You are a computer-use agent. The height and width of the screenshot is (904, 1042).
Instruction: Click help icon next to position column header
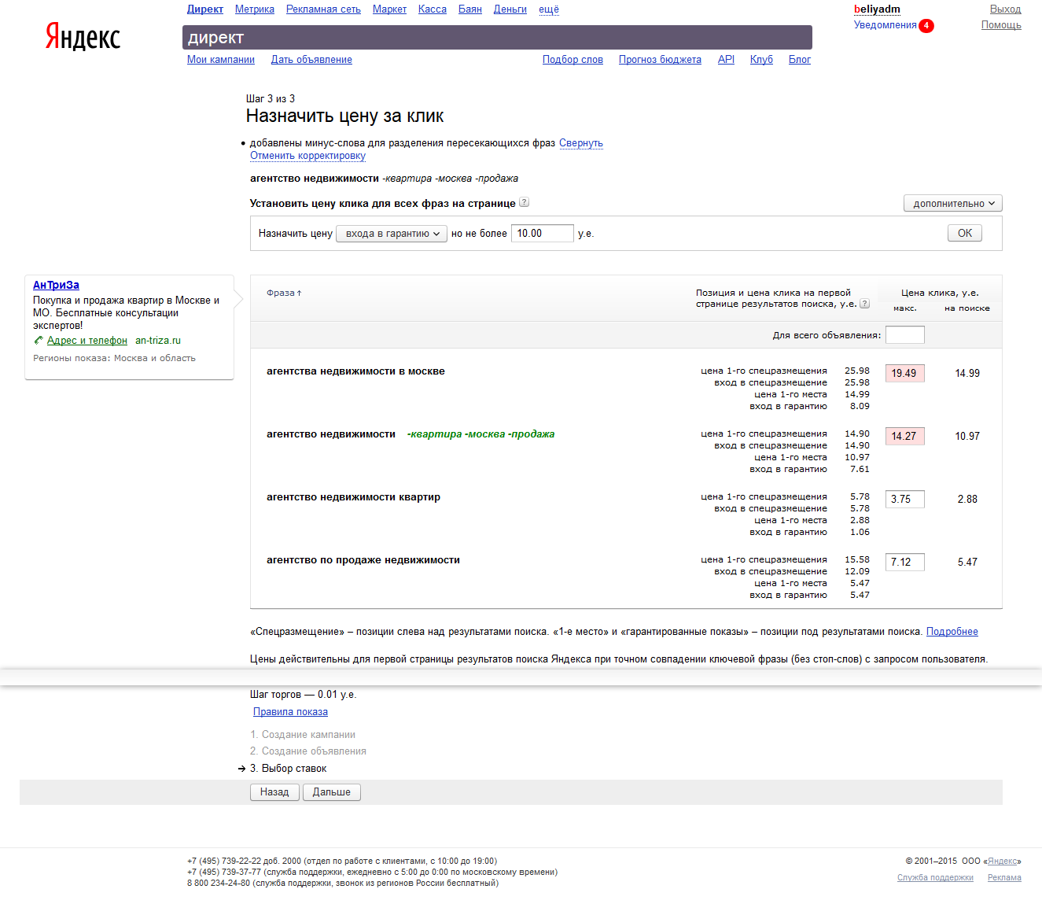click(865, 304)
